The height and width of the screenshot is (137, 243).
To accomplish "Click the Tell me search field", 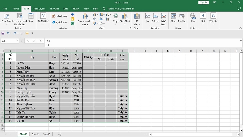I will (x=121, y=9).
